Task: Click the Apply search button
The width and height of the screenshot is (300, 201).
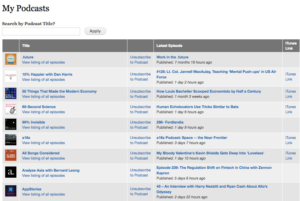Action: [95, 31]
